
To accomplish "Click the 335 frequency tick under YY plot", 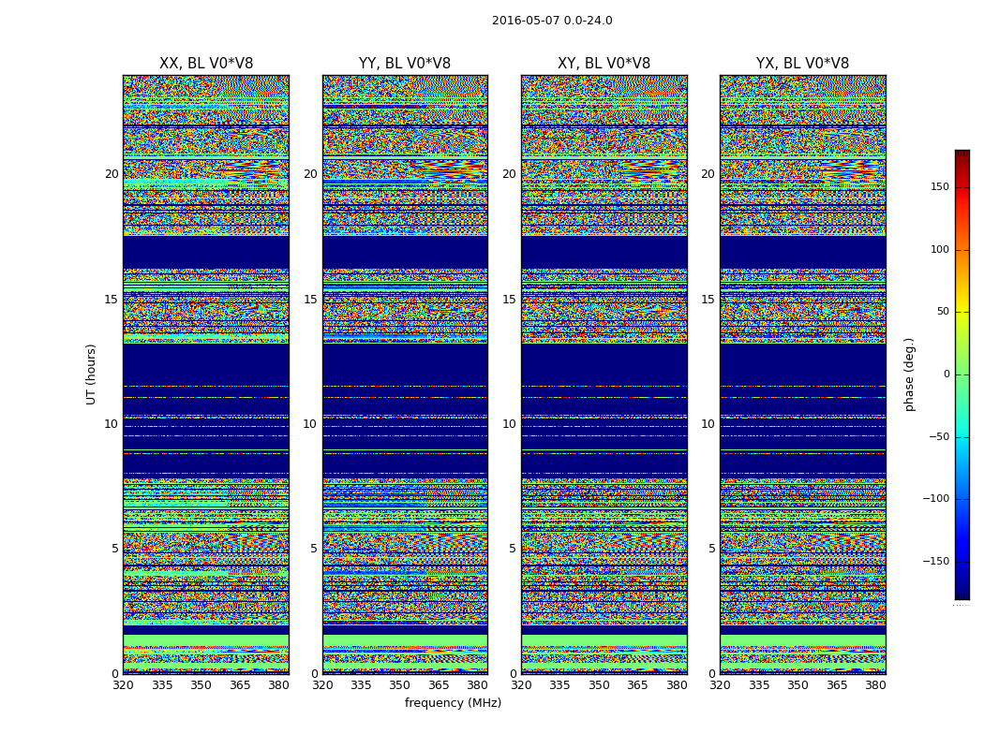I will tap(361, 685).
